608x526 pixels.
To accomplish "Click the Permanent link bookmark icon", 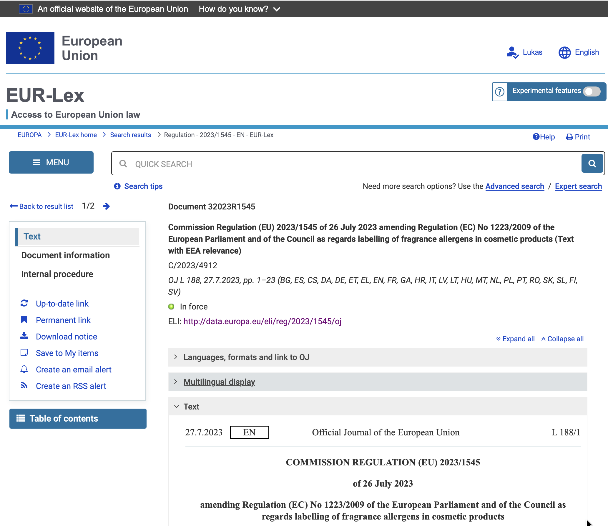I will [x=24, y=320].
